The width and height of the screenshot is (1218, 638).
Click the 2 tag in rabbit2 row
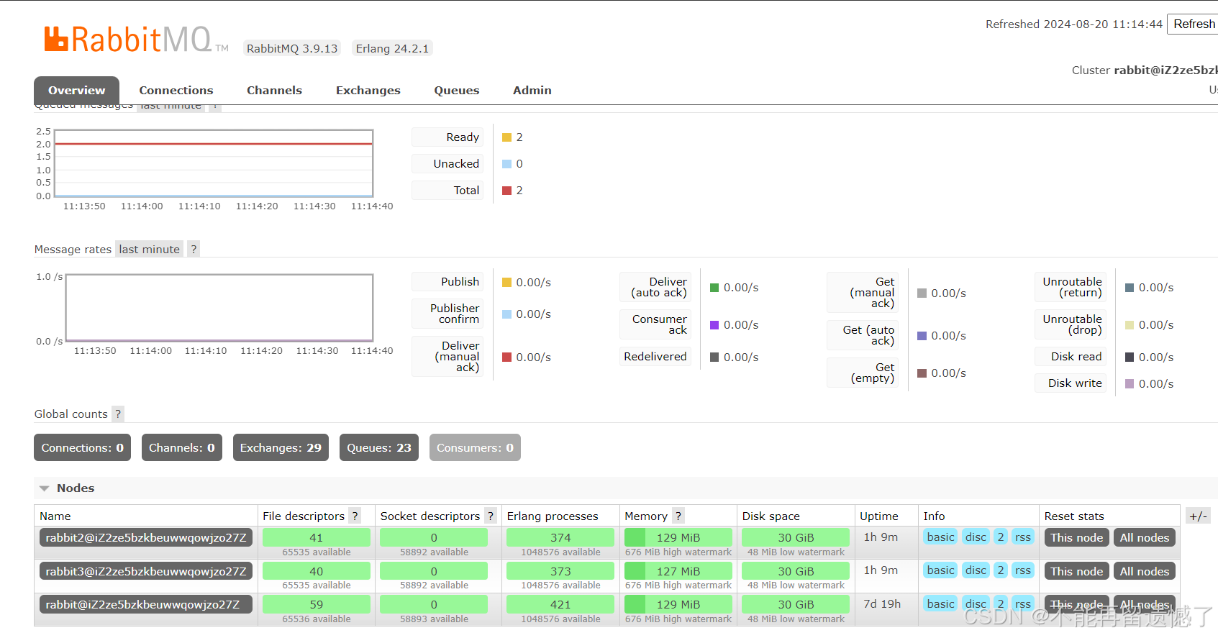click(x=1001, y=537)
